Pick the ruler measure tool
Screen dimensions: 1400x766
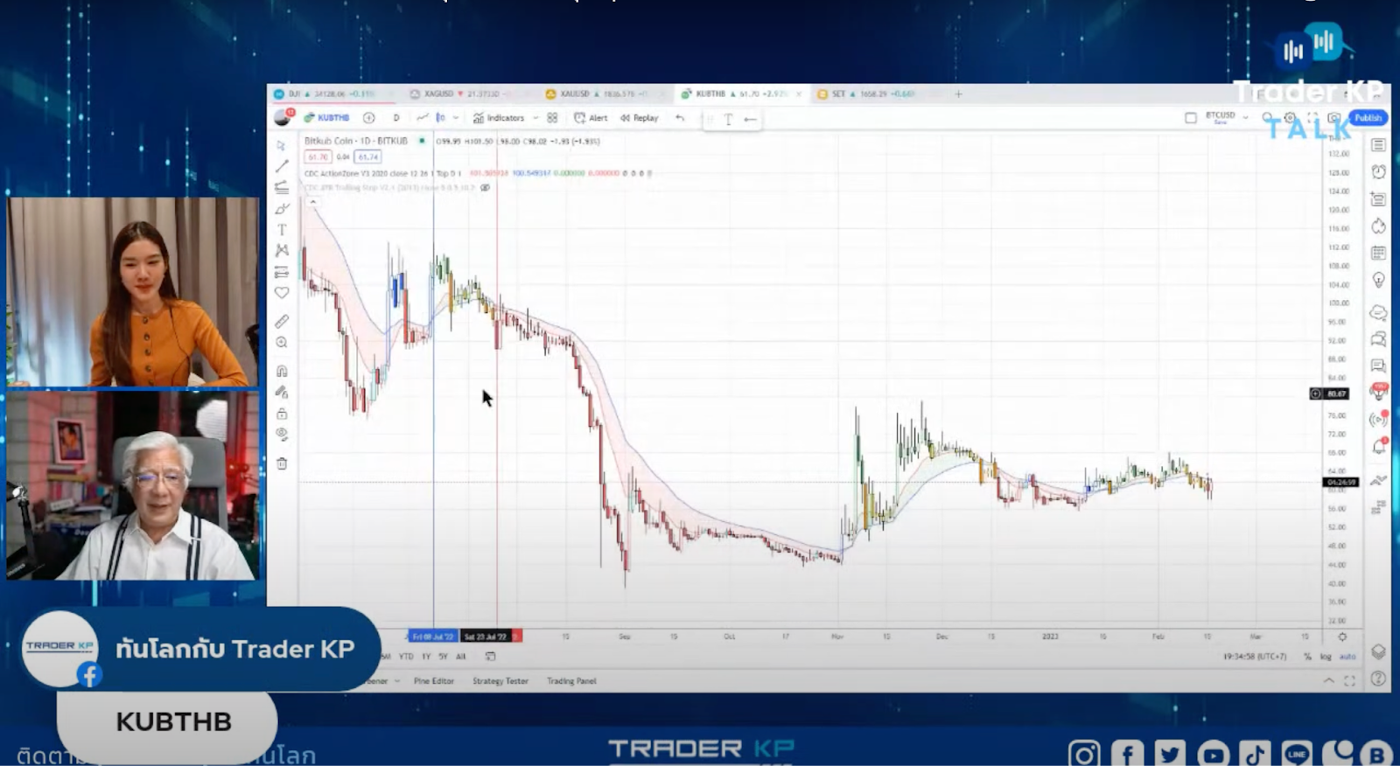282,322
